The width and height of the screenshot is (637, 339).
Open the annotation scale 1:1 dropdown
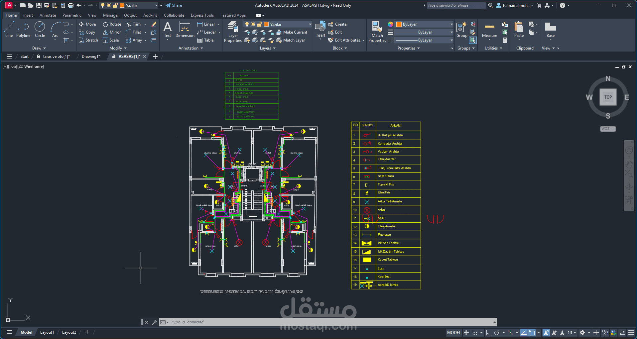[x=572, y=332]
